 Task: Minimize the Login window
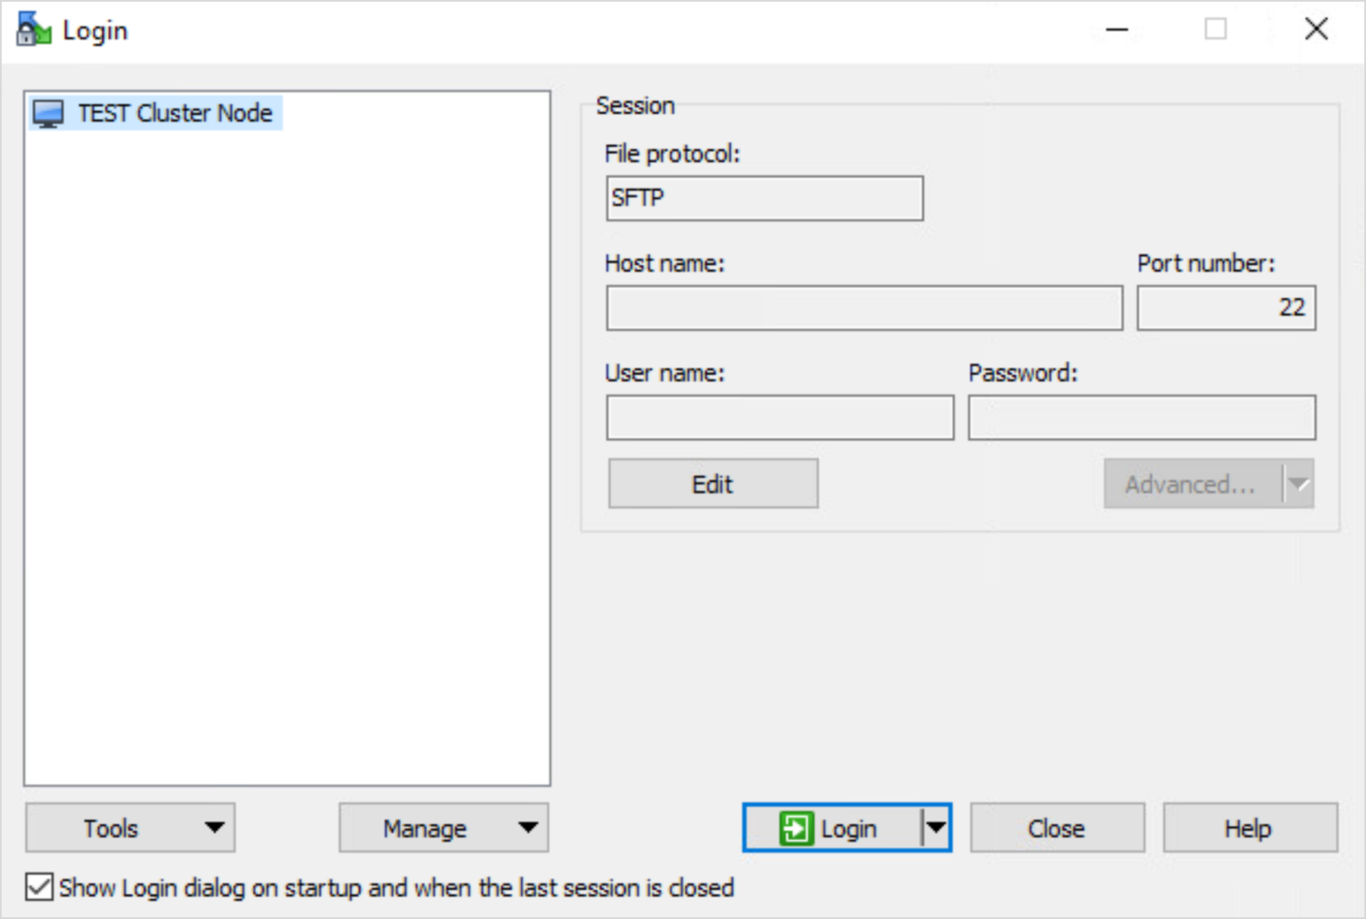[1117, 29]
